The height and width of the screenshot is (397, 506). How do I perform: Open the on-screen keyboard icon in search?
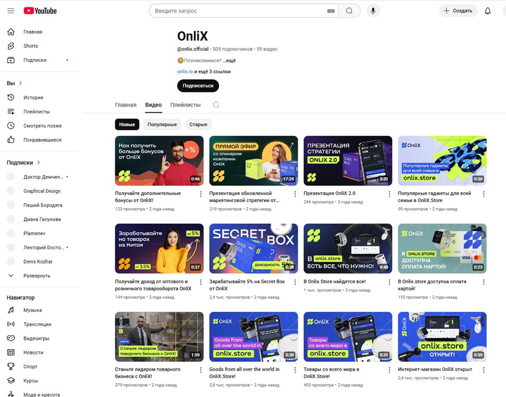click(x=331, y=11)
